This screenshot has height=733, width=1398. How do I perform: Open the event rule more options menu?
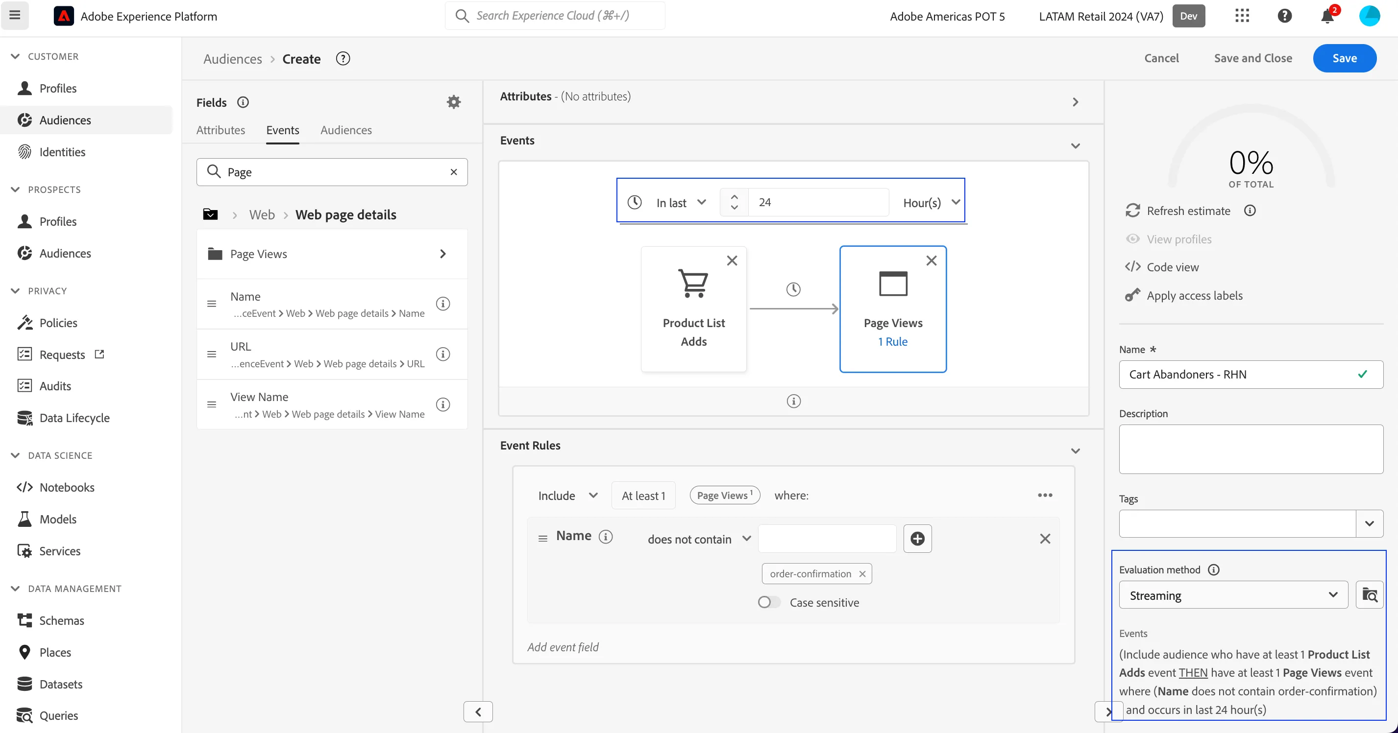[1045, 495]
